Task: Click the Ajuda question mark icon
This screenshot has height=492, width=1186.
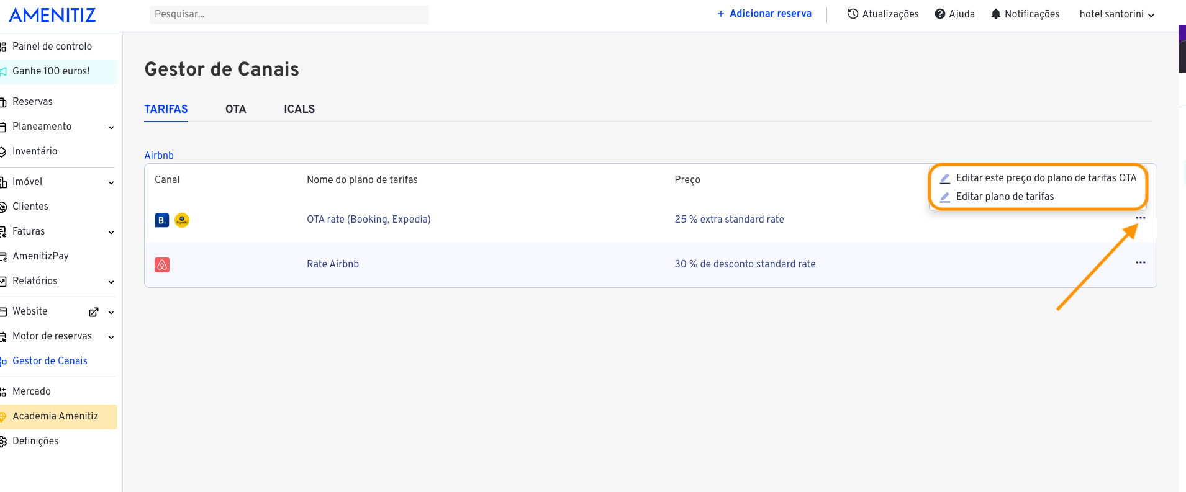Action: (x=940, y=14)
